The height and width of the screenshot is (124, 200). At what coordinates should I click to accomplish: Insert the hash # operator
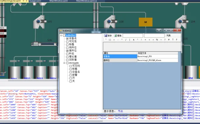[169, 40]
